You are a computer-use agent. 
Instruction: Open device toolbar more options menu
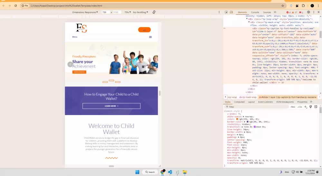pos(219,12)
